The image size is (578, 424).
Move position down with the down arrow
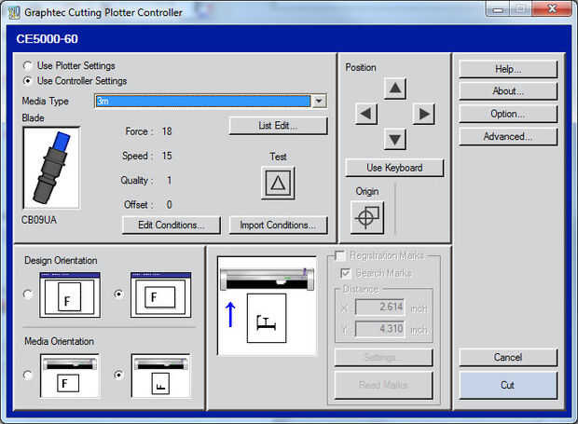point(394,139)
